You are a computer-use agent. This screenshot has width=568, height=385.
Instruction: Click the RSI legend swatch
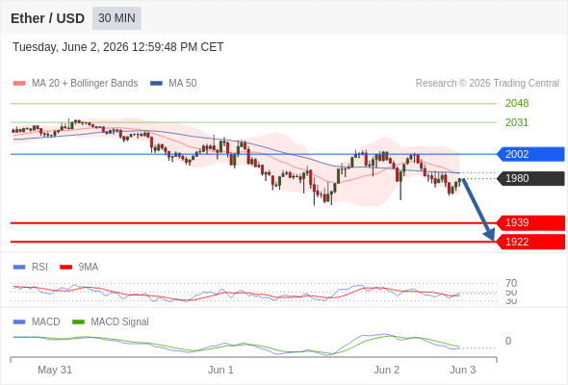tap(19, 268)
